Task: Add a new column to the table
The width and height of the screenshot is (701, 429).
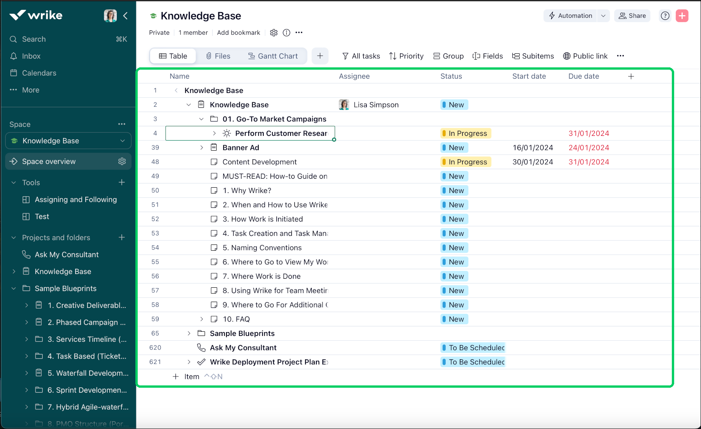Action: [x=631, y=76]
